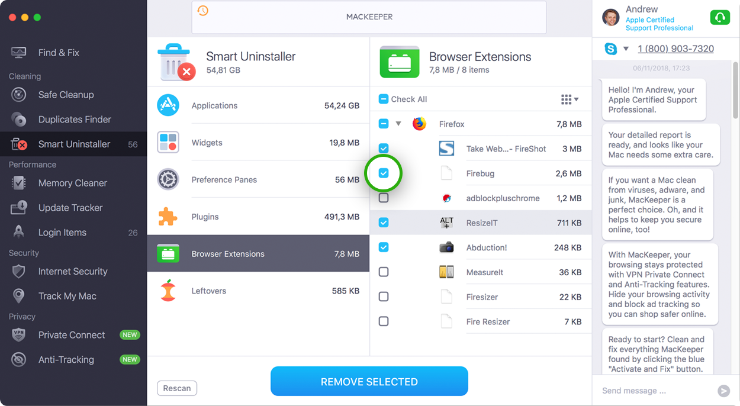Go to Safe Cleanup
Viewport: 740px width, 406px height.
(x=73, y=95)
